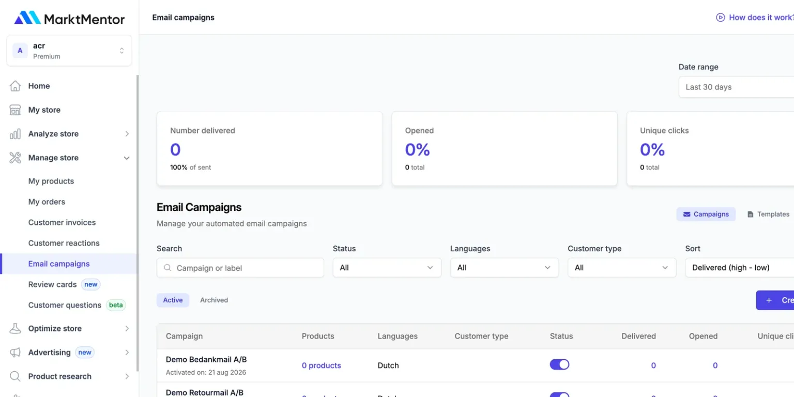Click the search magnifier in campaign field
Viewport: 794px width, 397px height.
point(167,268)
